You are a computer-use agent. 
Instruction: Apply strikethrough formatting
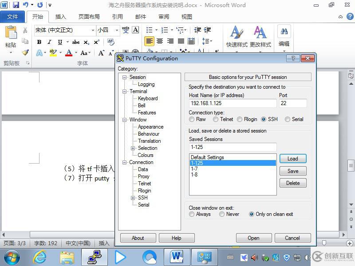(76, 42)
